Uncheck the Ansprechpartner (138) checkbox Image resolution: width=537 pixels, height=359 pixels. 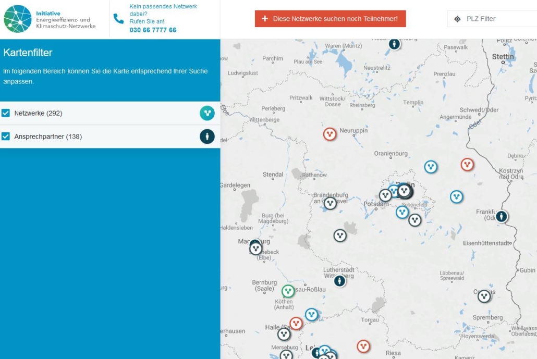pos(6,137)
